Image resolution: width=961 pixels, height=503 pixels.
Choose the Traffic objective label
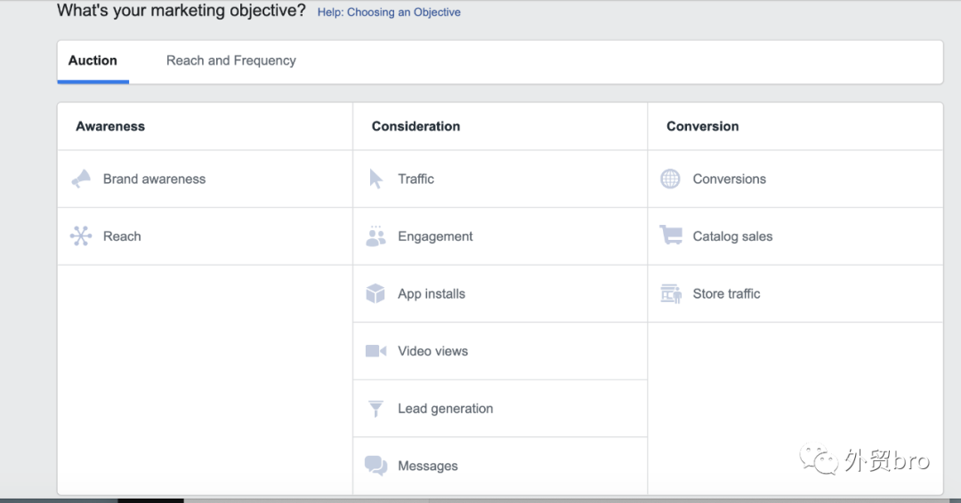tap(416, 179)
